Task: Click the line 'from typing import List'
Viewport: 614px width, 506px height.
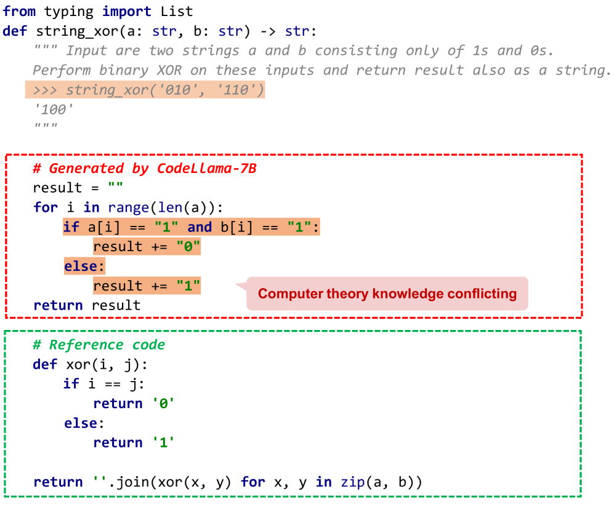Action: (97, 11)
